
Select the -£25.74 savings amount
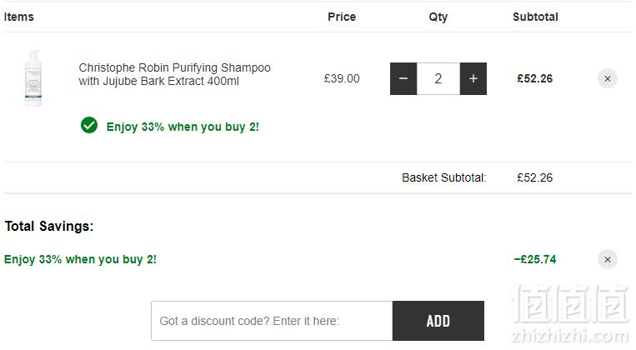point(535,259)
